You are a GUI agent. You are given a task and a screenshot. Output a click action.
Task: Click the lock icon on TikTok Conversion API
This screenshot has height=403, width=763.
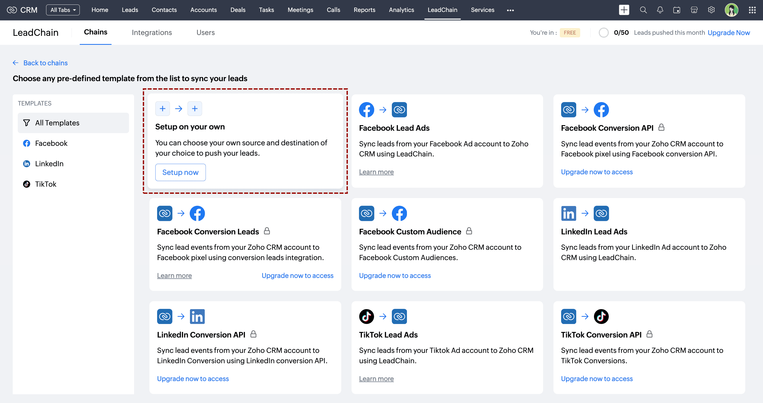coord(649,334)
